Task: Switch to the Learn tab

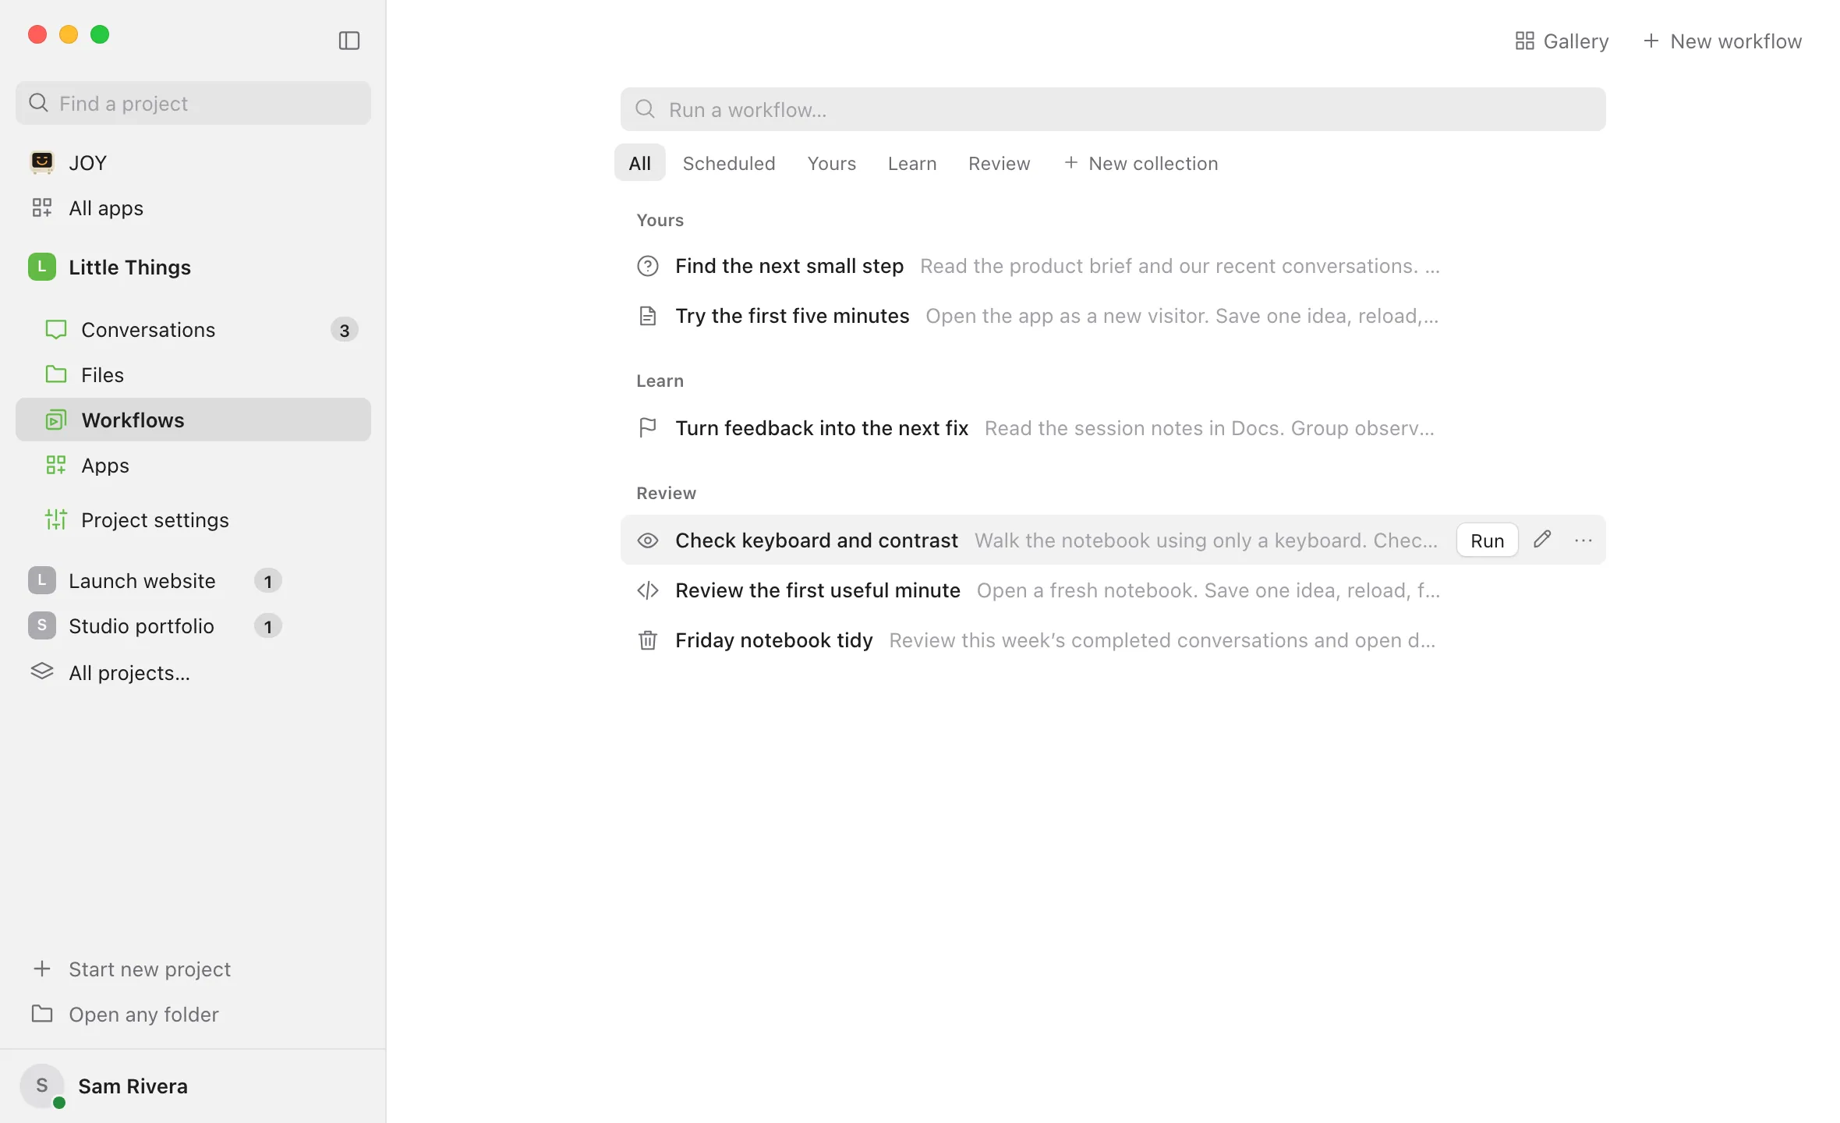Action: click(911, 162)
